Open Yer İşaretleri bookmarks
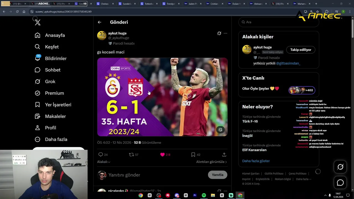The height and width of the screenshot is (199, 354). pyautogui.click(x=53, y=105)
